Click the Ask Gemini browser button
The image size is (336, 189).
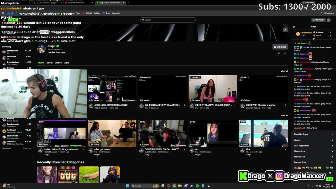[308, 3]
